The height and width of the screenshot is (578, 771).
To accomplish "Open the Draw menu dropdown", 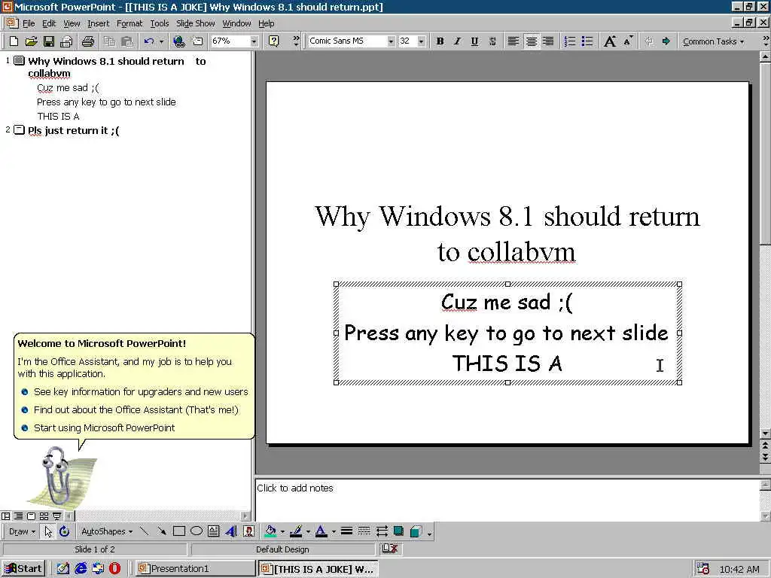I will (22, 531).
